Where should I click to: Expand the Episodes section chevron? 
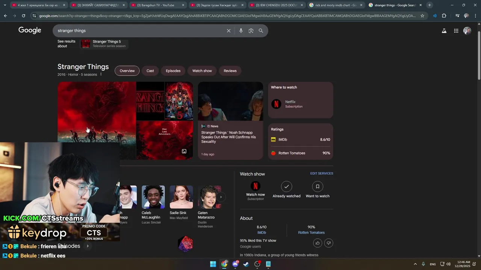[x=88, y=246]
